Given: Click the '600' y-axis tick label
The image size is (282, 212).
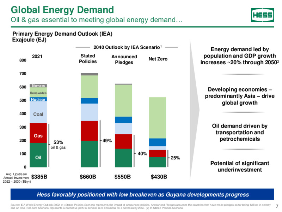Looking at the screenshot, I should (23, 87).
